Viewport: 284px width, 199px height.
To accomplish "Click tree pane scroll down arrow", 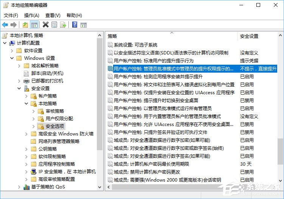I will (99, 187).
